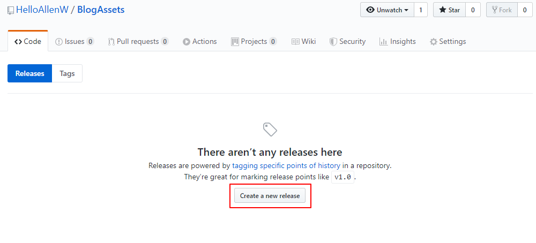Click the gear icon beside Settings
The width and height of the screenshot is (536, 243).
pyautogui.click(x=434, y=42)
